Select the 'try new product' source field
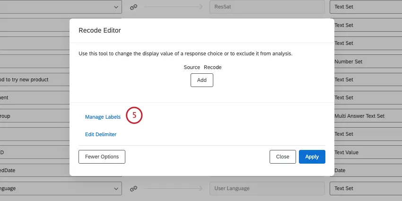 33,79
